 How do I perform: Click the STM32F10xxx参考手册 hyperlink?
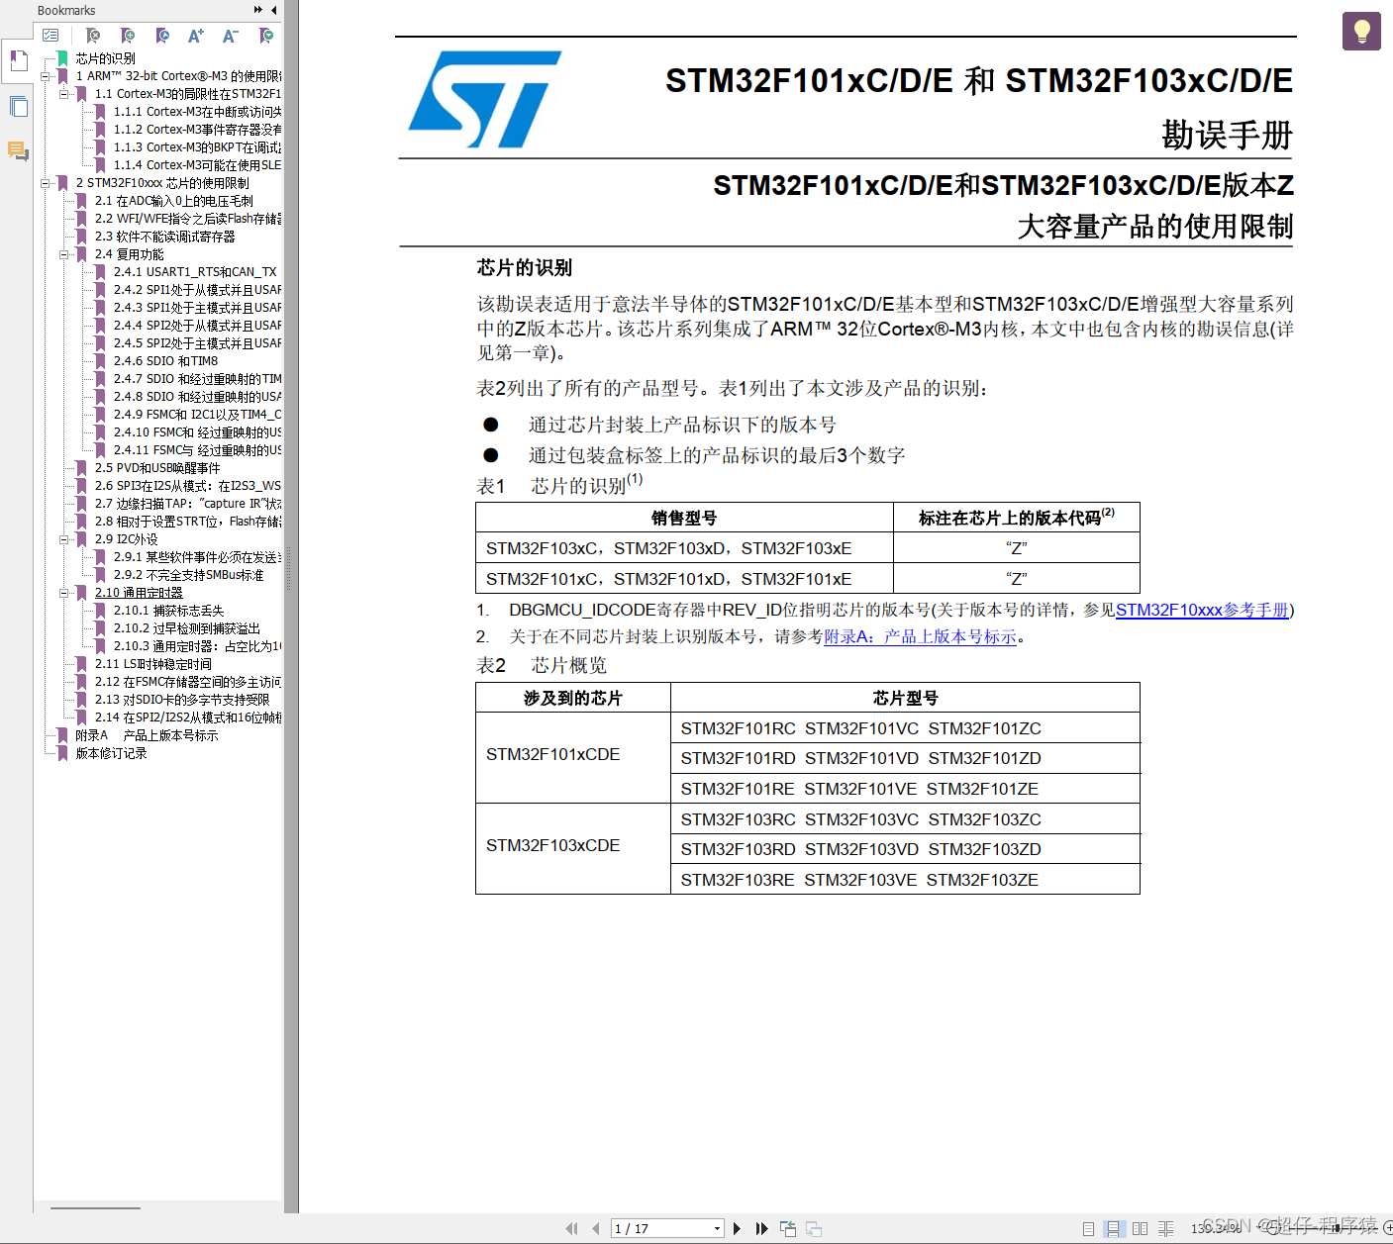pyautogui.click(x=1202, y=611)
